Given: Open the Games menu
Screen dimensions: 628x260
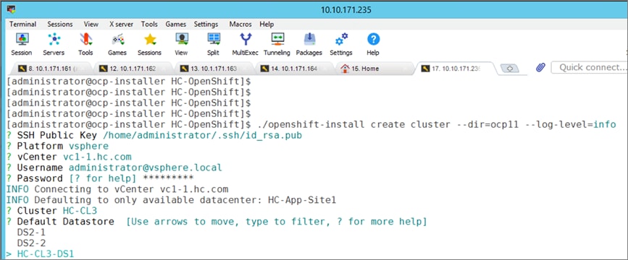Looking at the screenshot, I should (176, 24).
